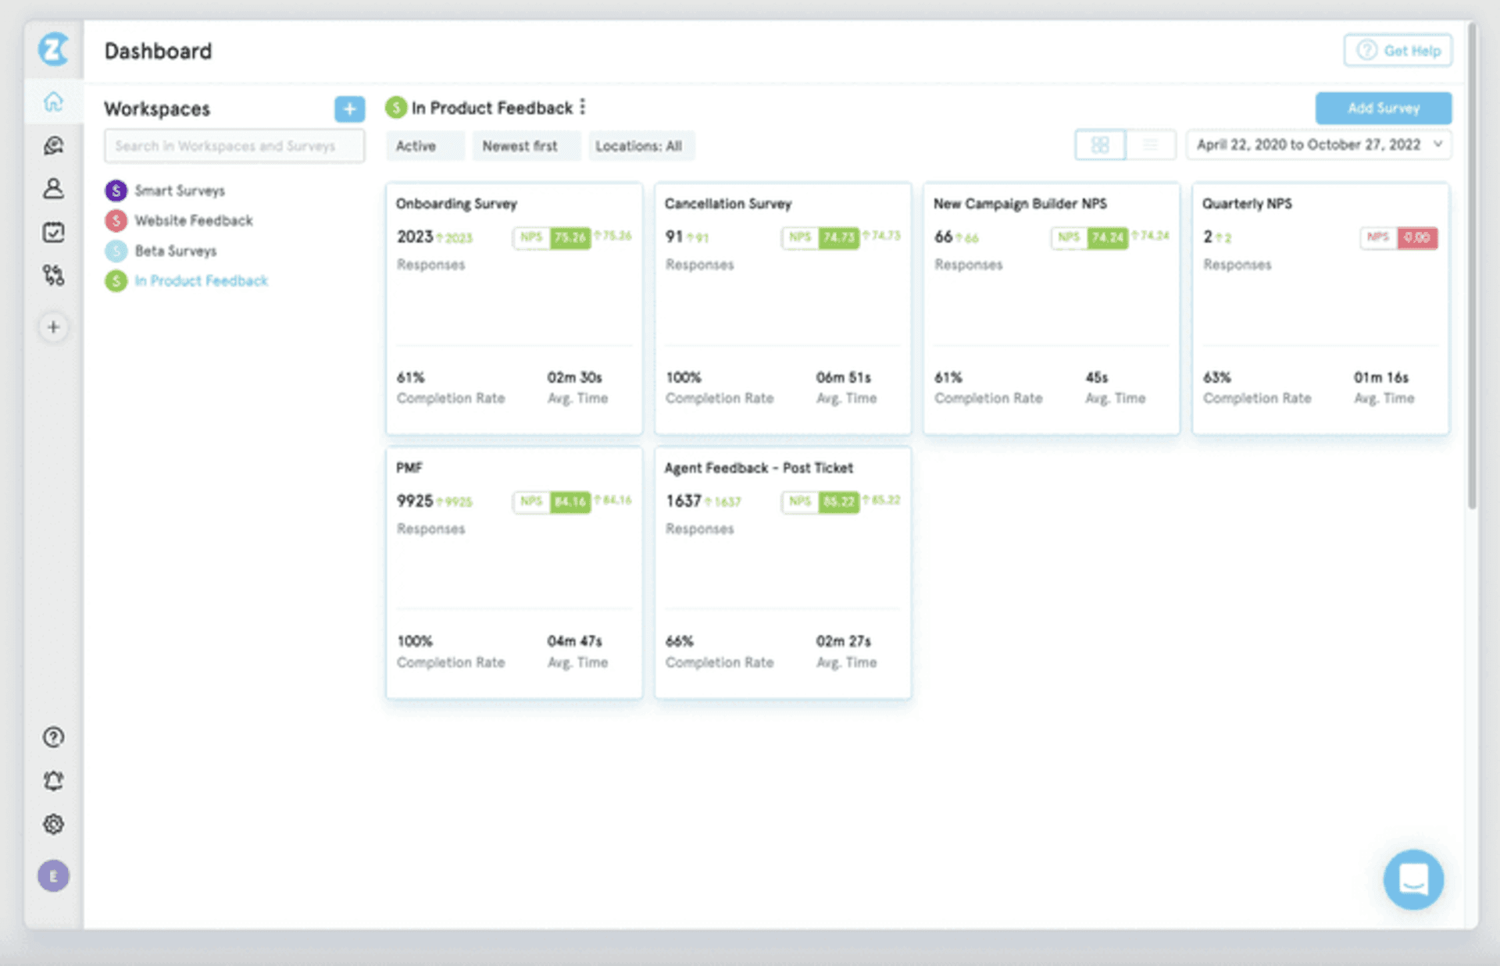Switch to grid view layout
The height and width of the screenshot is (966, 1500).
click(1100, 144)
